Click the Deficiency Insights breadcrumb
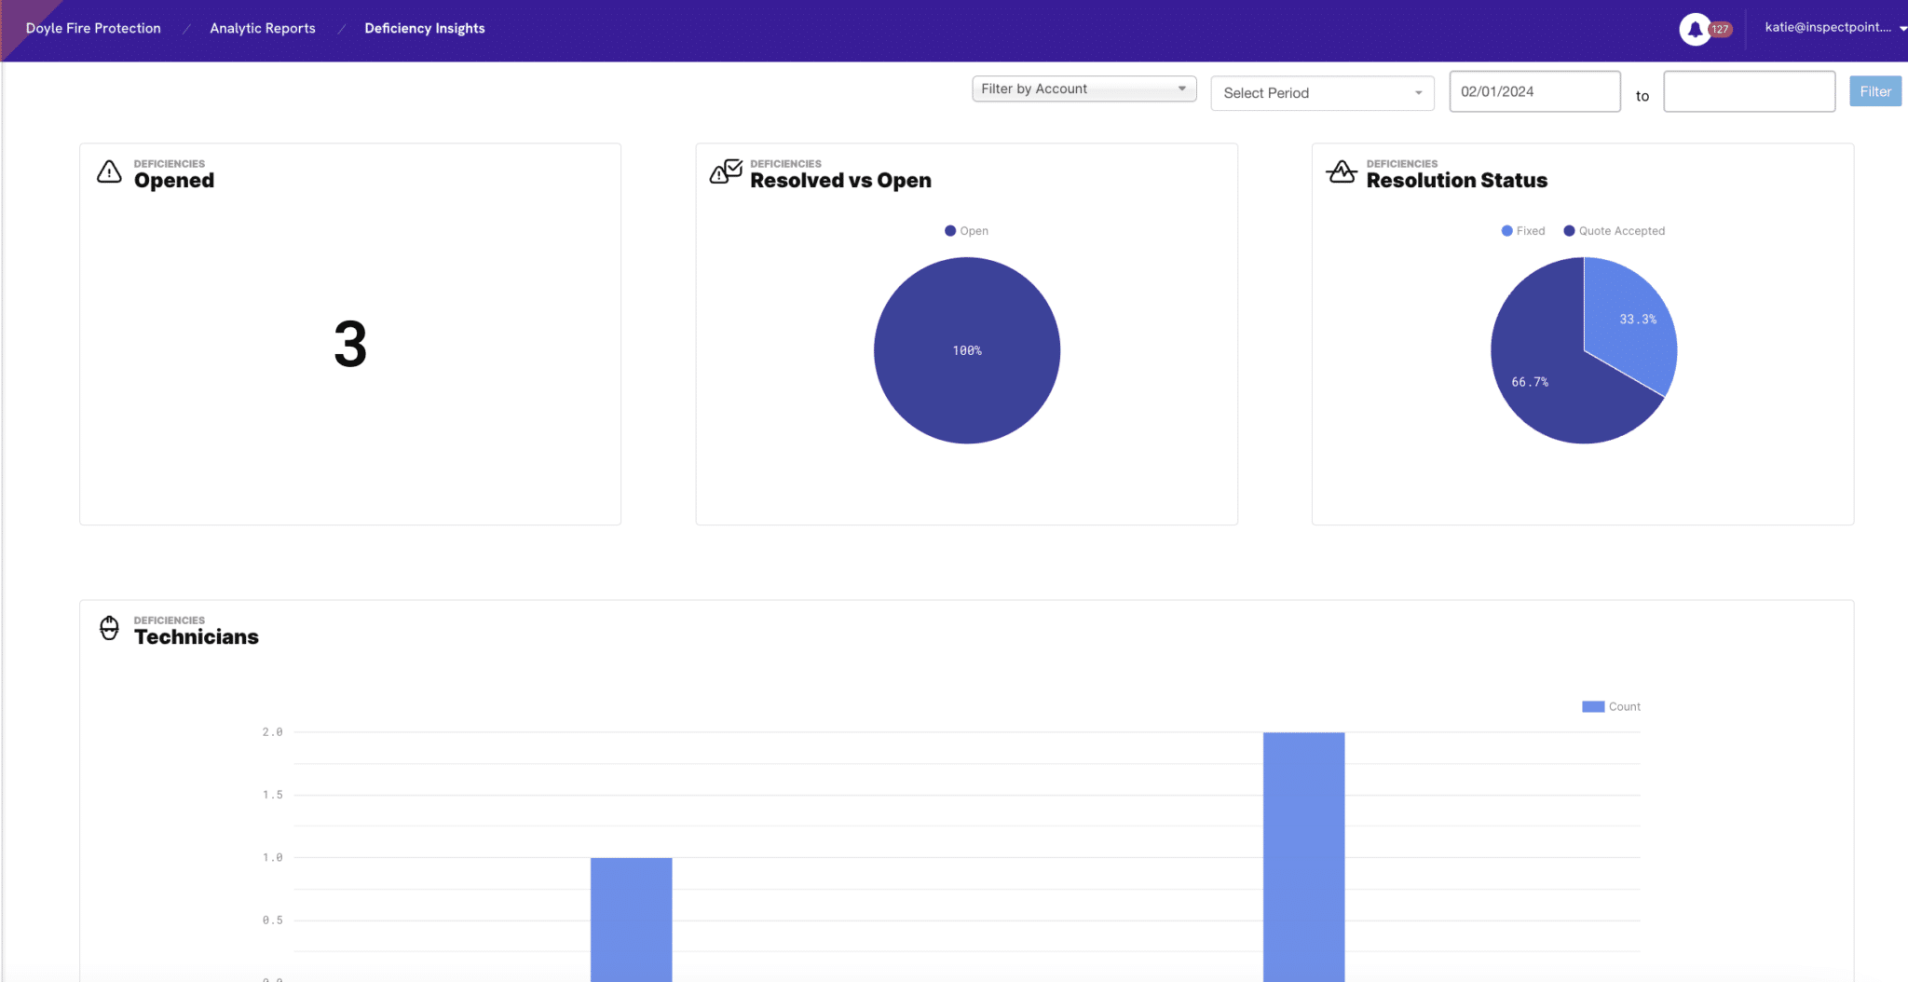This screenshot has width=1908, height=982. (x=425, y=29)
